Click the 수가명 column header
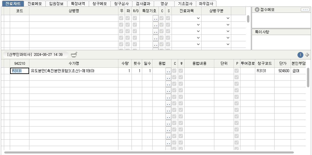 [73, 63]
